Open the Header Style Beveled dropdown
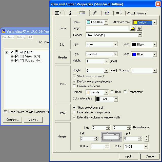This screenshot has width=162, height=162. tap(115, 54)
